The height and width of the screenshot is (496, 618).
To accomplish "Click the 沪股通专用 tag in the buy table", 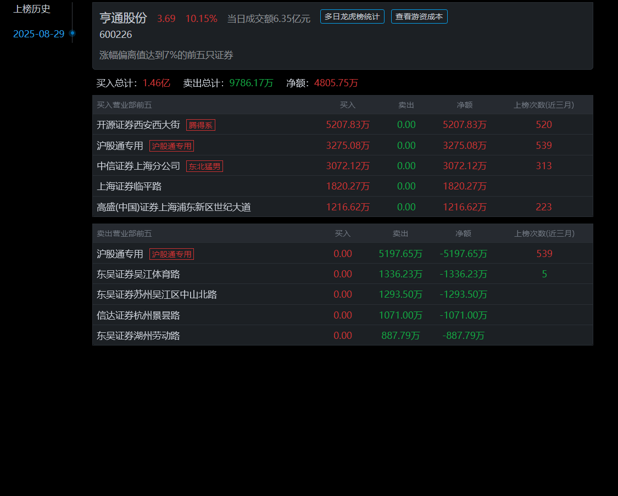I will click(171, 146).
